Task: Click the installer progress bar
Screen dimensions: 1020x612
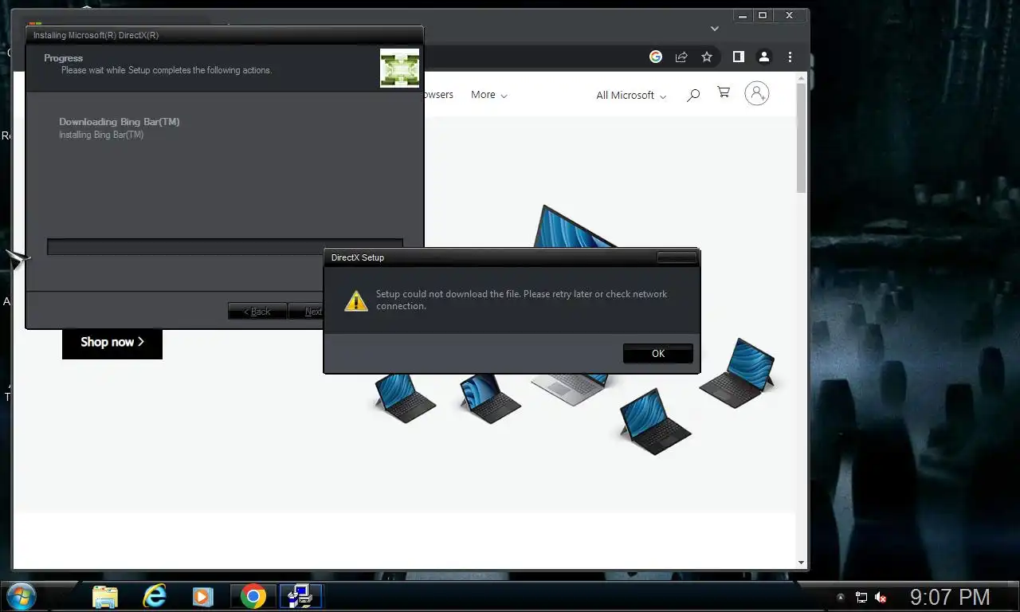Action: 225,247
